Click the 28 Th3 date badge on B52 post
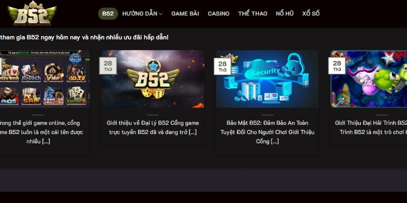Image resolution: width=407 pixels, height=203 pixels. click(x=108, y=66)
